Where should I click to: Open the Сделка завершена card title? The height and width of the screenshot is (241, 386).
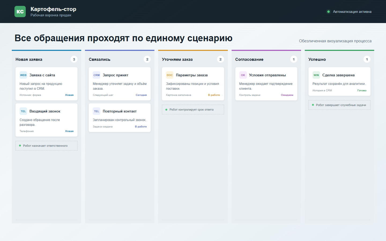[x=338, y=75]
